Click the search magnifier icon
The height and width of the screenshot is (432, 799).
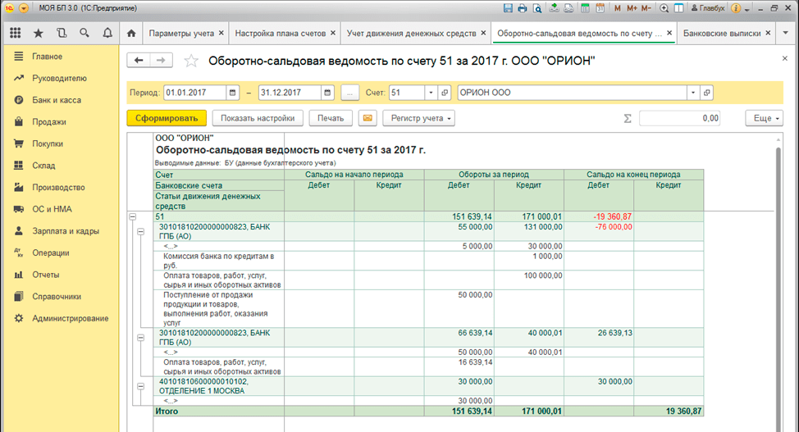tap(84, 34)
